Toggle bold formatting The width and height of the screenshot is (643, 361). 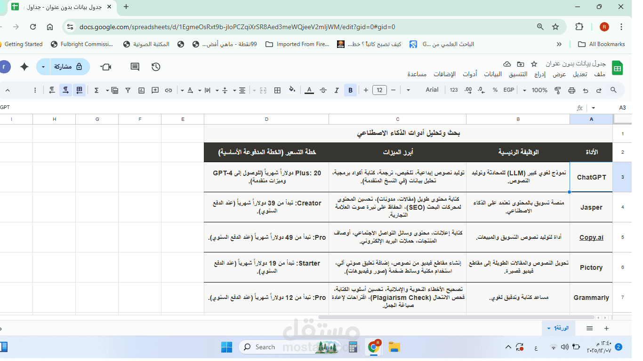coord(350,90)
